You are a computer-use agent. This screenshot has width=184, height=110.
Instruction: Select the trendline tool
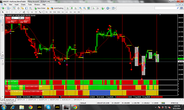[x=20, y=12]
